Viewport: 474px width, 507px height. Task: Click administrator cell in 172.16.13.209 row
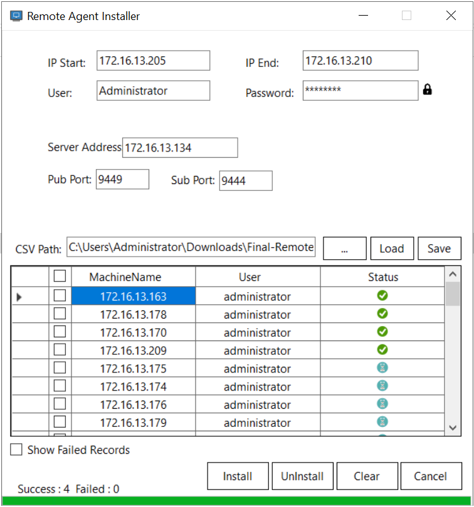coord(258,350)
